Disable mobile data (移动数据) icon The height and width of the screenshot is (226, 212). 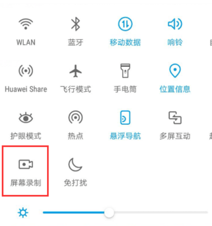click(x=125, y=24)
